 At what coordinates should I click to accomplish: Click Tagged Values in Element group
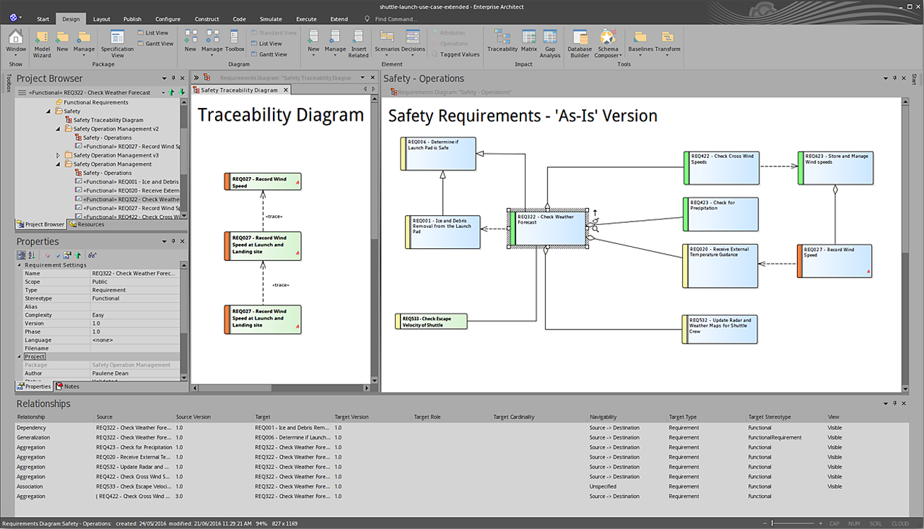(x=455, y=54)
